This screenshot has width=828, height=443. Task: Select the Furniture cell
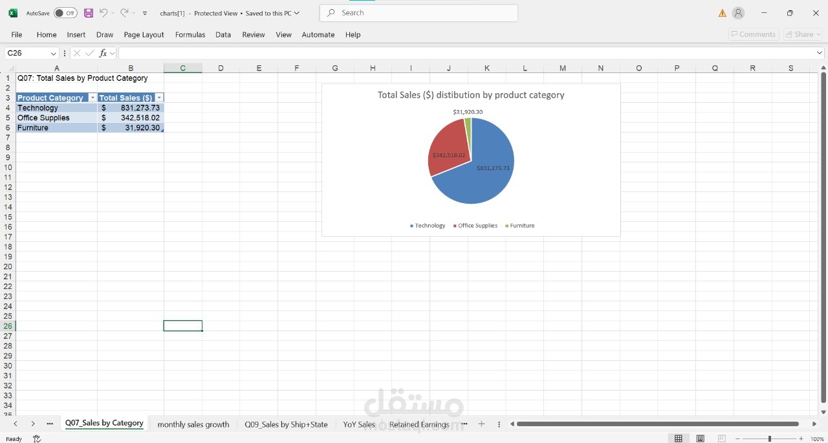[56, 128]
